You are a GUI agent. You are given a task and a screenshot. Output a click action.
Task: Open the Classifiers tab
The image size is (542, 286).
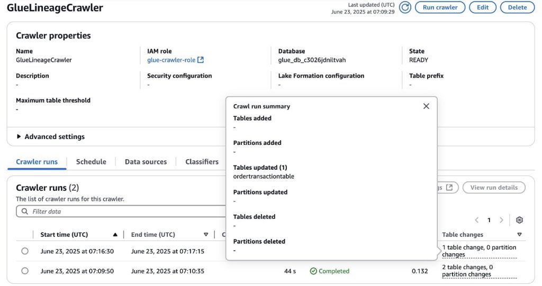(202, 162)
